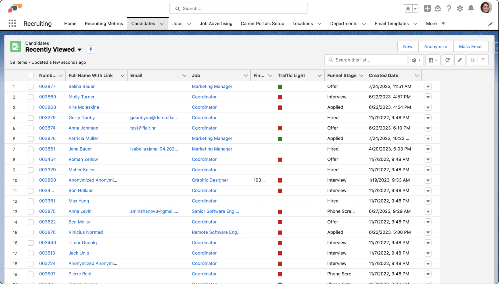Expand the Recently Viewed list view dropdown

80,50
